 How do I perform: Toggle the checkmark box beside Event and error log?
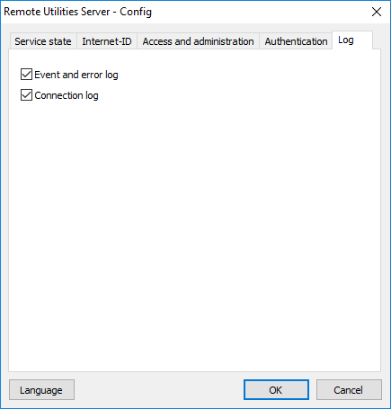26,75
